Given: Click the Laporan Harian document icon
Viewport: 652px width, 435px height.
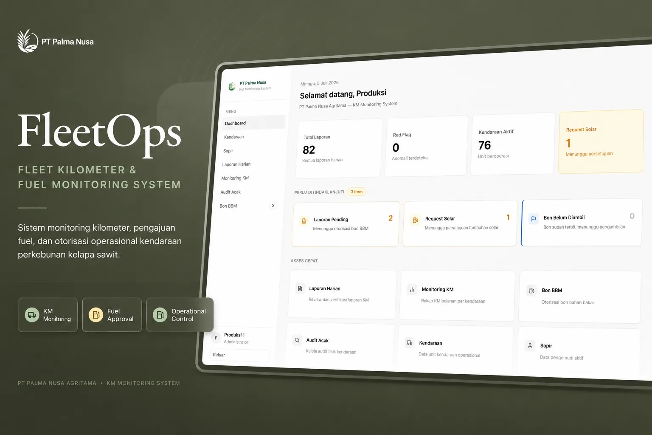Looking at the screenshot, I should [300, 288].
